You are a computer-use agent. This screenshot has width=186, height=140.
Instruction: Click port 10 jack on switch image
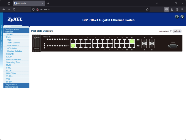[95, 41]
